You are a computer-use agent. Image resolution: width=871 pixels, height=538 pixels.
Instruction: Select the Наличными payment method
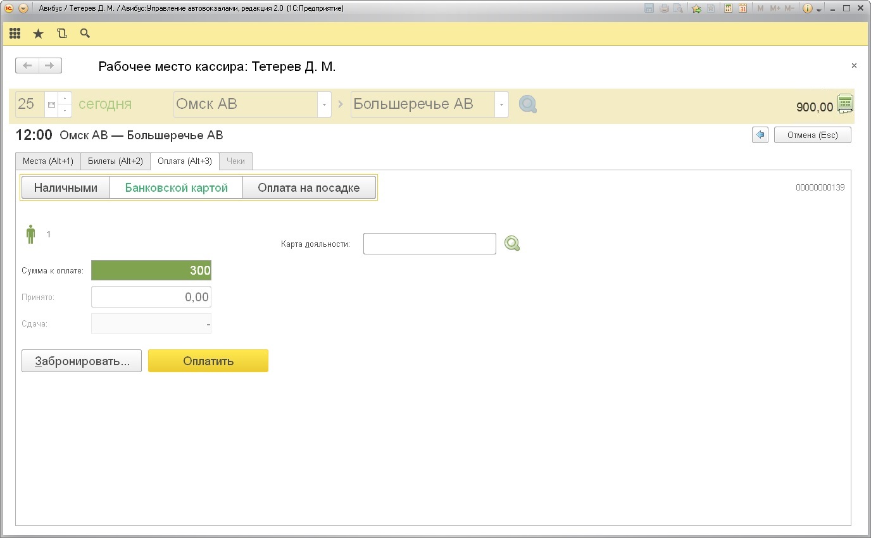66,187
